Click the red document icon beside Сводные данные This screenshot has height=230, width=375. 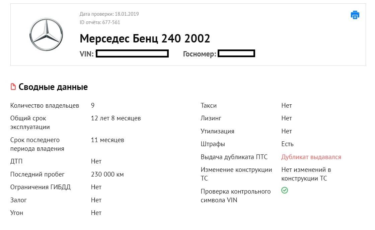click(13, 87)
